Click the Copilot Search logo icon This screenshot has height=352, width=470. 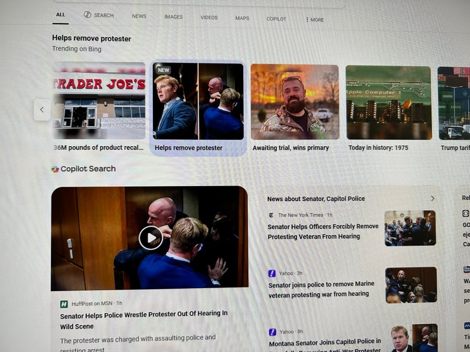[55, 169]
